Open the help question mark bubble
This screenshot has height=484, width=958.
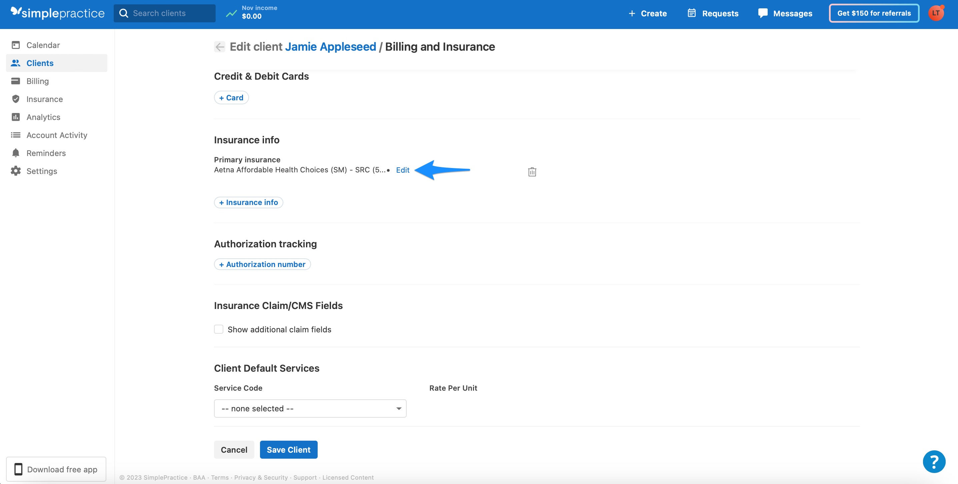tap(934, 462)
